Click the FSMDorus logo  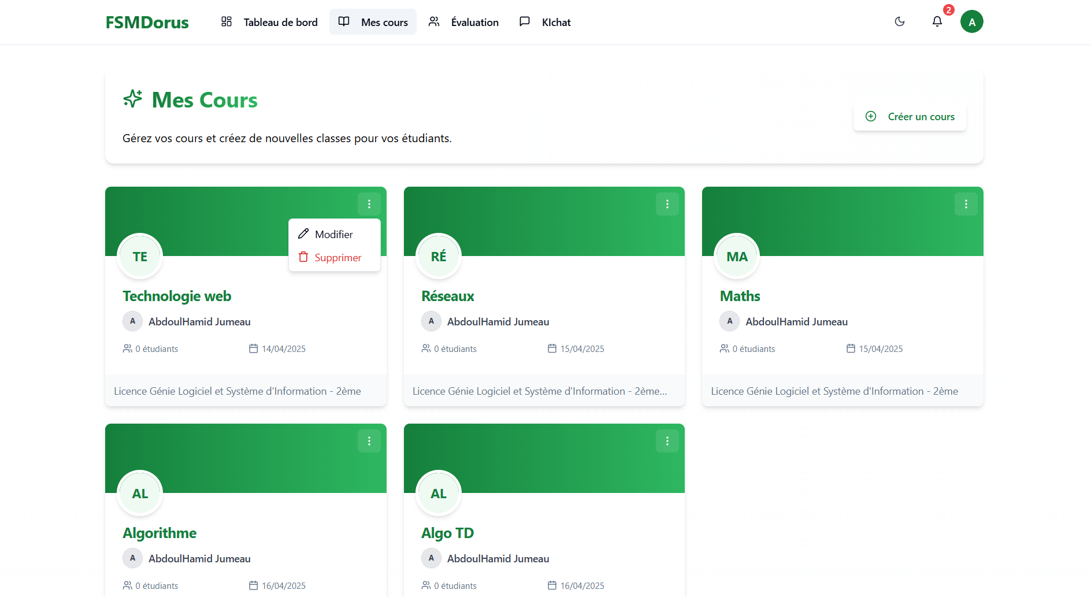click(x=147, y=22)
